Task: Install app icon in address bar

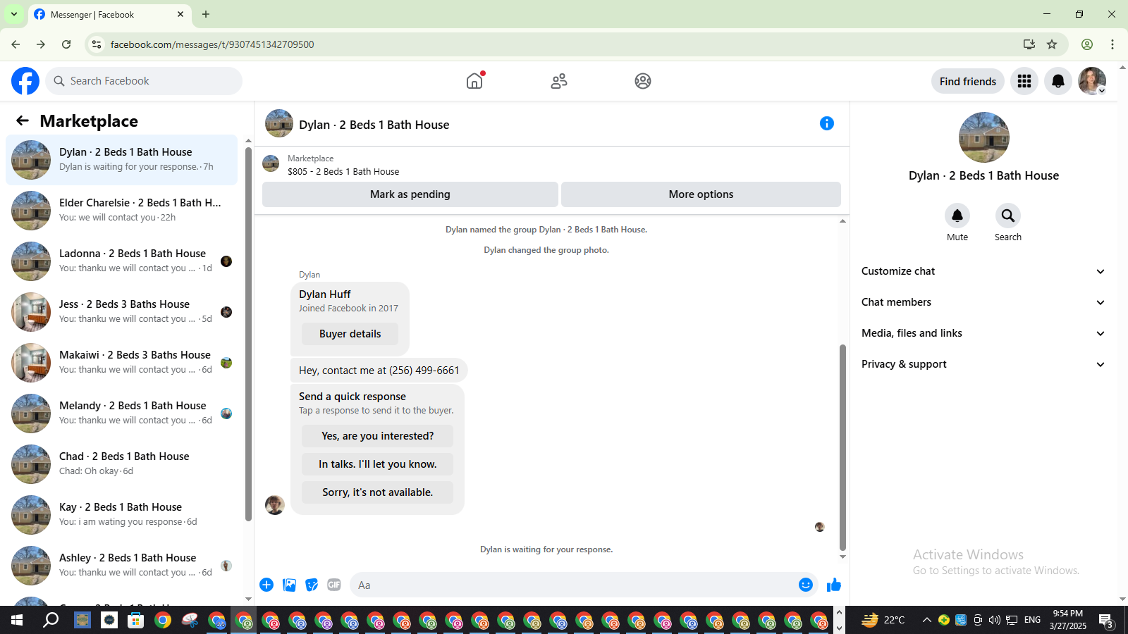Action: pos(1029,44)
